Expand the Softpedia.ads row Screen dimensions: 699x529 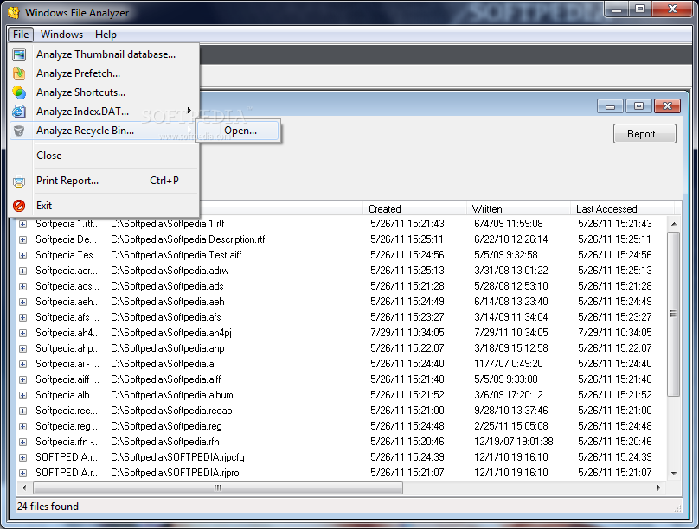tap(22, 286)
